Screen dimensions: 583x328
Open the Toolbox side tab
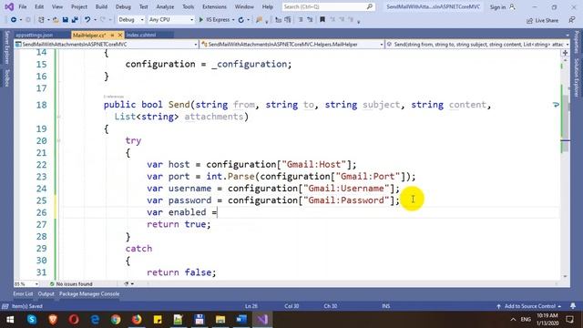(x=6, y=77)
